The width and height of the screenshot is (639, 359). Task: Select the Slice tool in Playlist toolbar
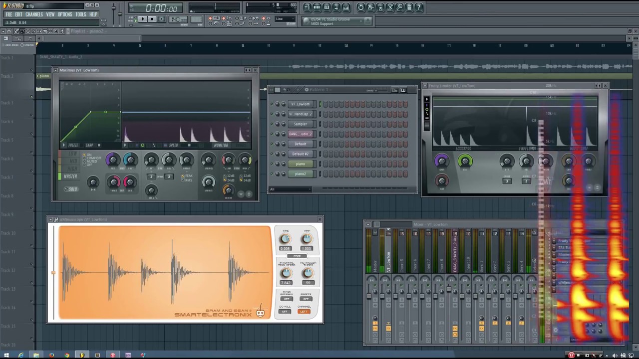click(45, 31)
